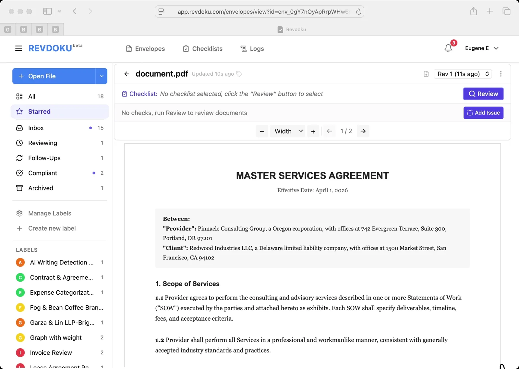Click the clipboard icon in the Checklist bar
This screenshot has height=369, width=519.
(x=124, y=94)
